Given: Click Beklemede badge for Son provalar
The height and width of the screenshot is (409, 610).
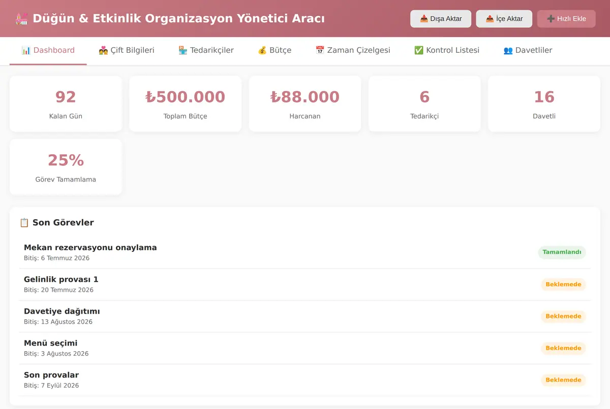Looking at the screenshot, I should point(563,380).
